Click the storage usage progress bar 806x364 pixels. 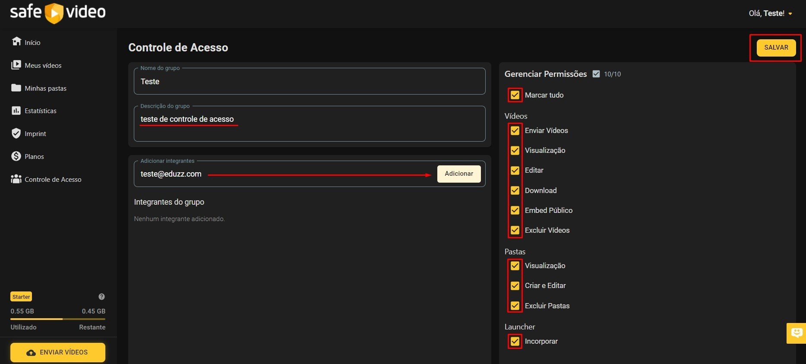click(x=58, y=319)
